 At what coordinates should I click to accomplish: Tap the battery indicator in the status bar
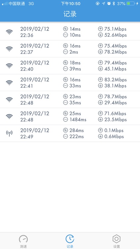131,4
